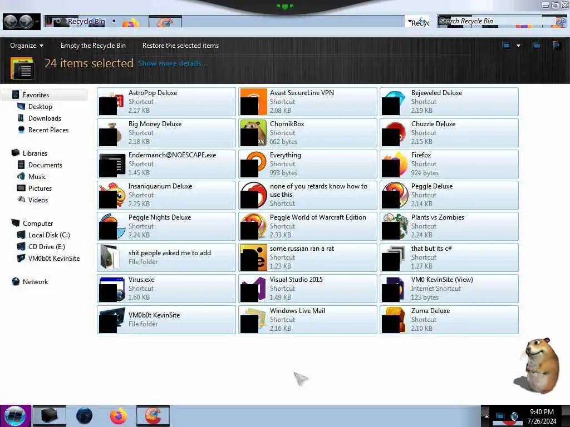Select 'some russian ran a rat' shortcut
The image size is (570, 427).
pyautogui.click(x=307, y=257)
